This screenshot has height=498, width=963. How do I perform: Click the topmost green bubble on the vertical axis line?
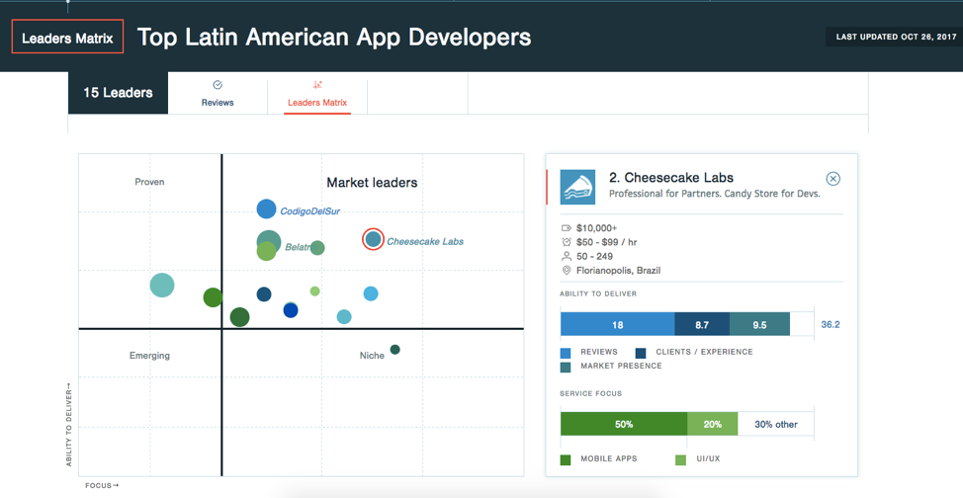(x=213, y=297)
